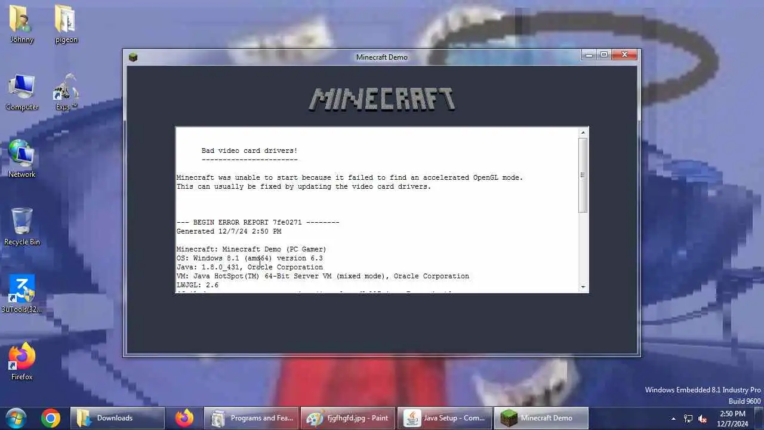Screen dimensions: 764x430
Task: Open the Recycle Bin
Action: tap(22, 227)
